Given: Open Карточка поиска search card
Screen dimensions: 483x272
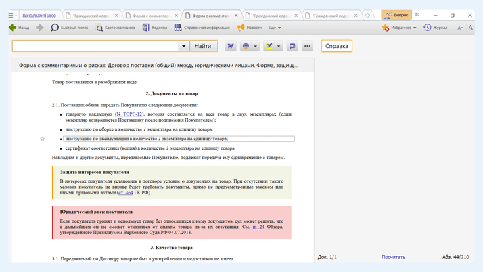Looking at the screenshot, I should point(114,28).
